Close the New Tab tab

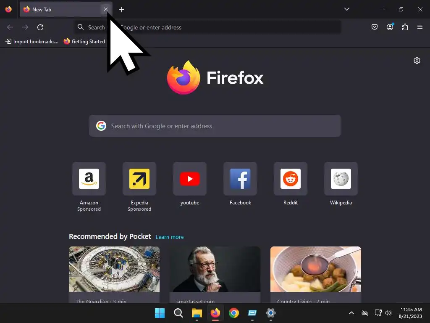[105, 9]
